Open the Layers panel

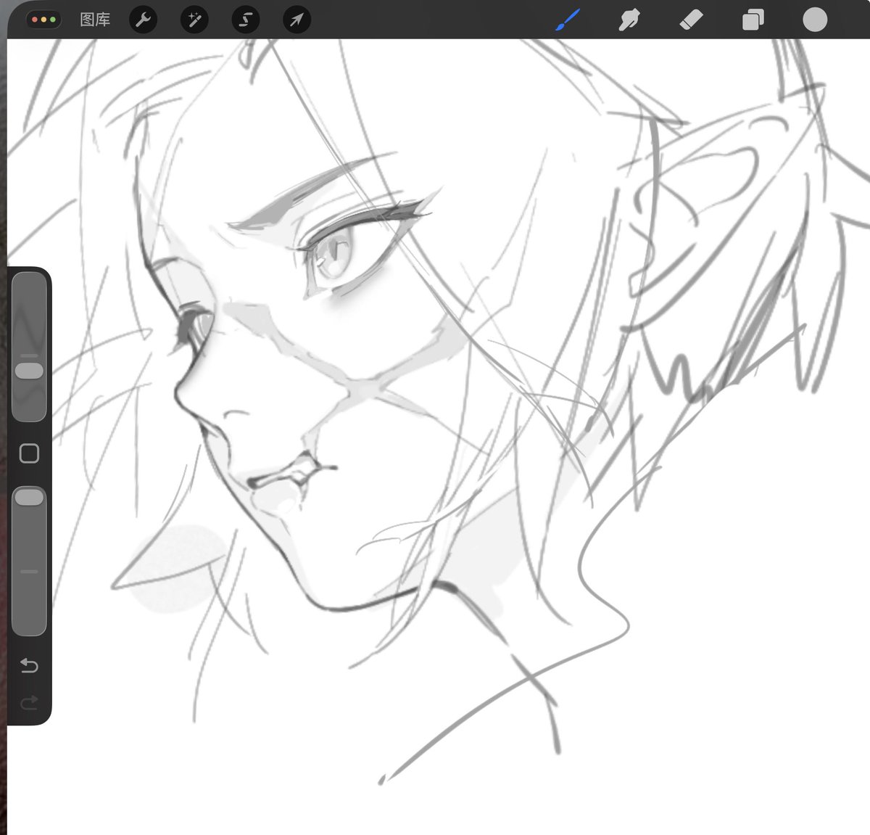(753, 20)
